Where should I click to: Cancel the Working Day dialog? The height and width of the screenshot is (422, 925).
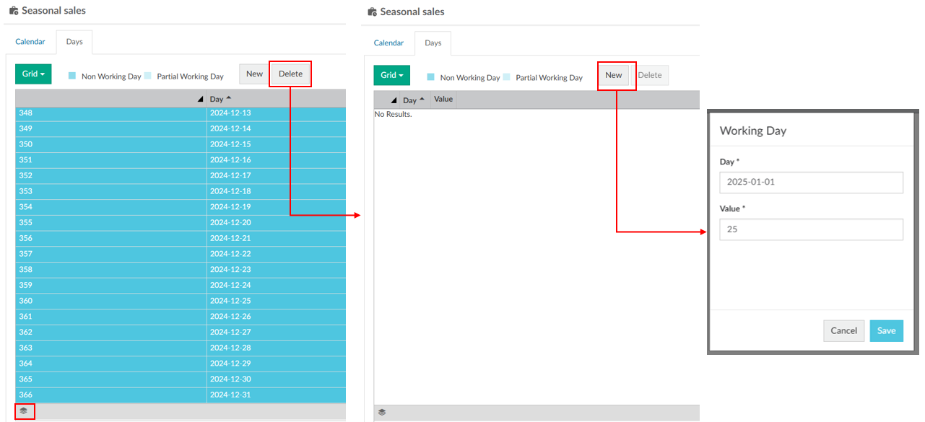tap(843, 331)
